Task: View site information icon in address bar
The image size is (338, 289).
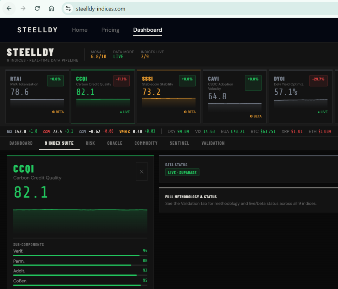Action: coord(68,9)
